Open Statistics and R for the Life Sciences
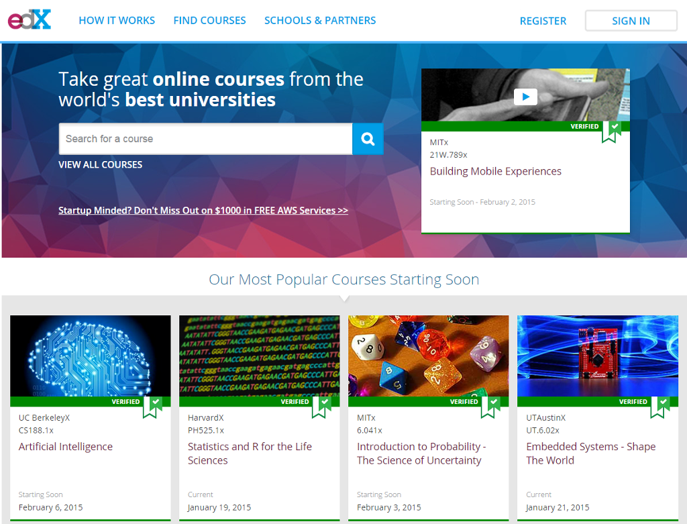687x524 pixels. tap(250, 454)
